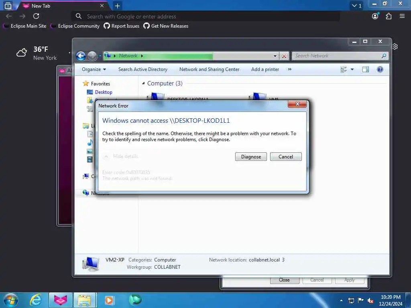Click the network tray icon
This screenshot has height=308, width=411.
coord(351,300)
